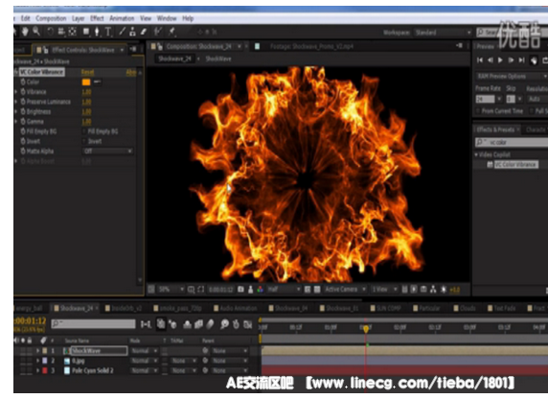This screenshot has height=399, width=548.
Task: Open the Matte Alpha Off dropdown
Action: click(x=107, y=152)
